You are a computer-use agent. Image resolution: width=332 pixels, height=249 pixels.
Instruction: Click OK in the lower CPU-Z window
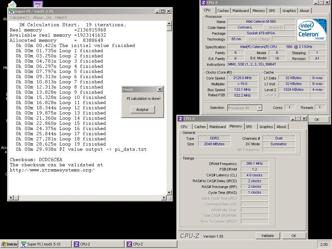pos(294,236)
